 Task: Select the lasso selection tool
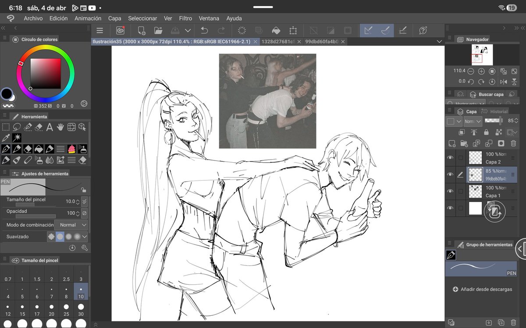17,127
